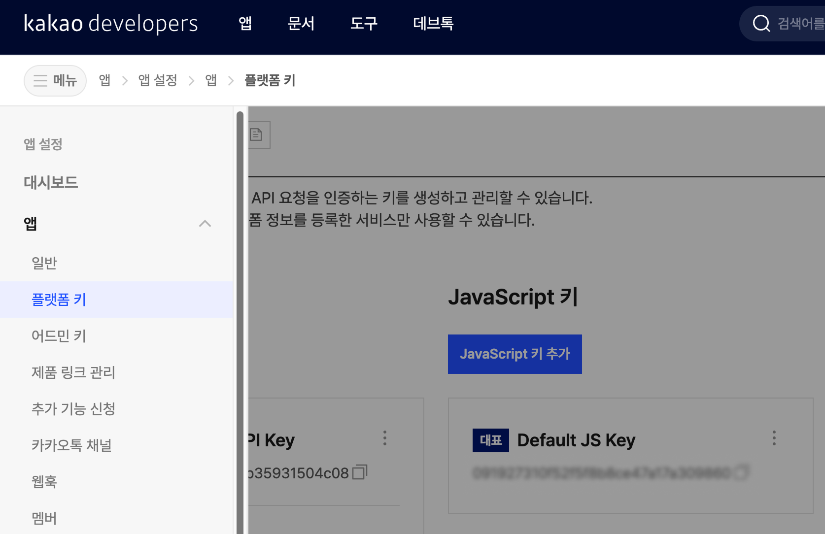The width and height of the screenshot is (825, 534).
Task: Open the 도구 top navigation menu
Action: [364, 23]
